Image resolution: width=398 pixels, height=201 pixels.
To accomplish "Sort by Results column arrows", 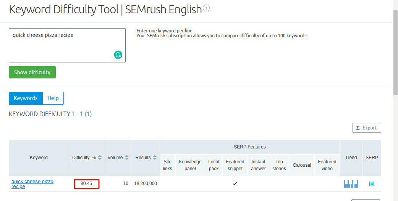I will (x=155, y=158).
